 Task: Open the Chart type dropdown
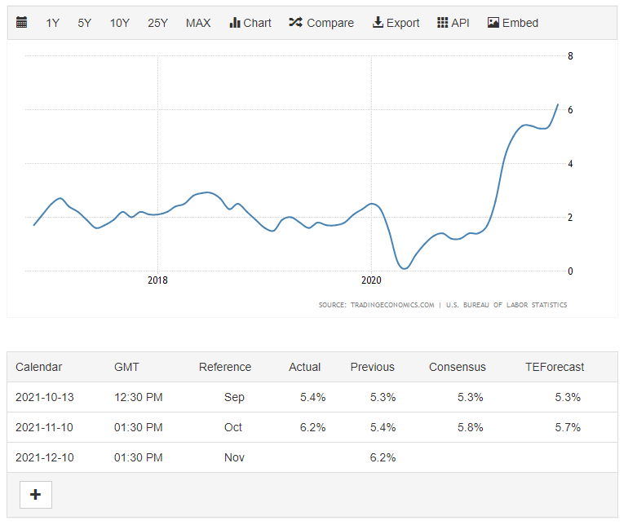pos(250,23)
